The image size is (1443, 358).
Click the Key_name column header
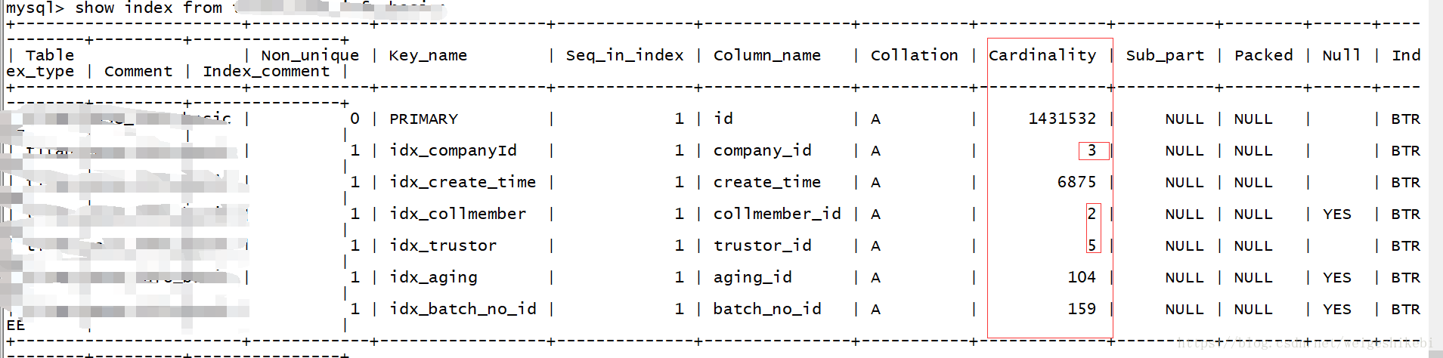tap(428, 55)
